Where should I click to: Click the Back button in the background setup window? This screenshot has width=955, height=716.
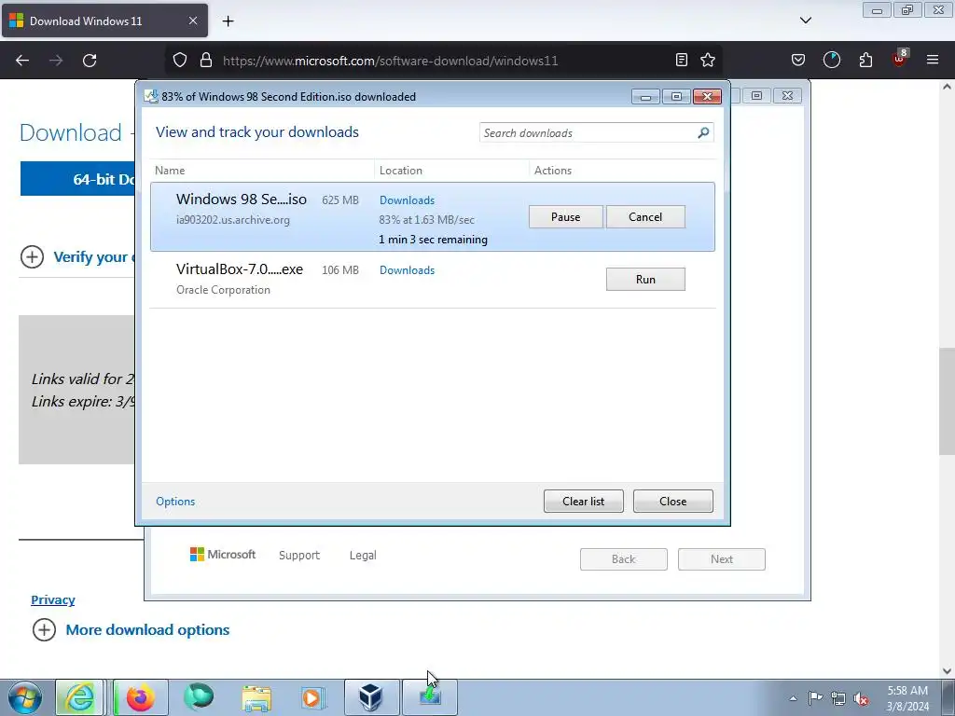pyautogui.click(x=624, y=559)
